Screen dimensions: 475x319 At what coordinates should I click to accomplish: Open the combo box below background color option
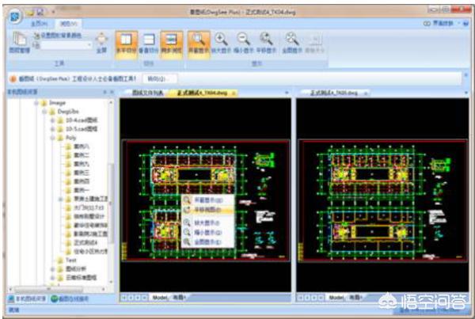pyautogui.click(x=66, y=45)
